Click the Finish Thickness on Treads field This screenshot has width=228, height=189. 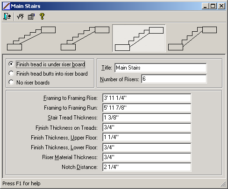tap(147, 127)
